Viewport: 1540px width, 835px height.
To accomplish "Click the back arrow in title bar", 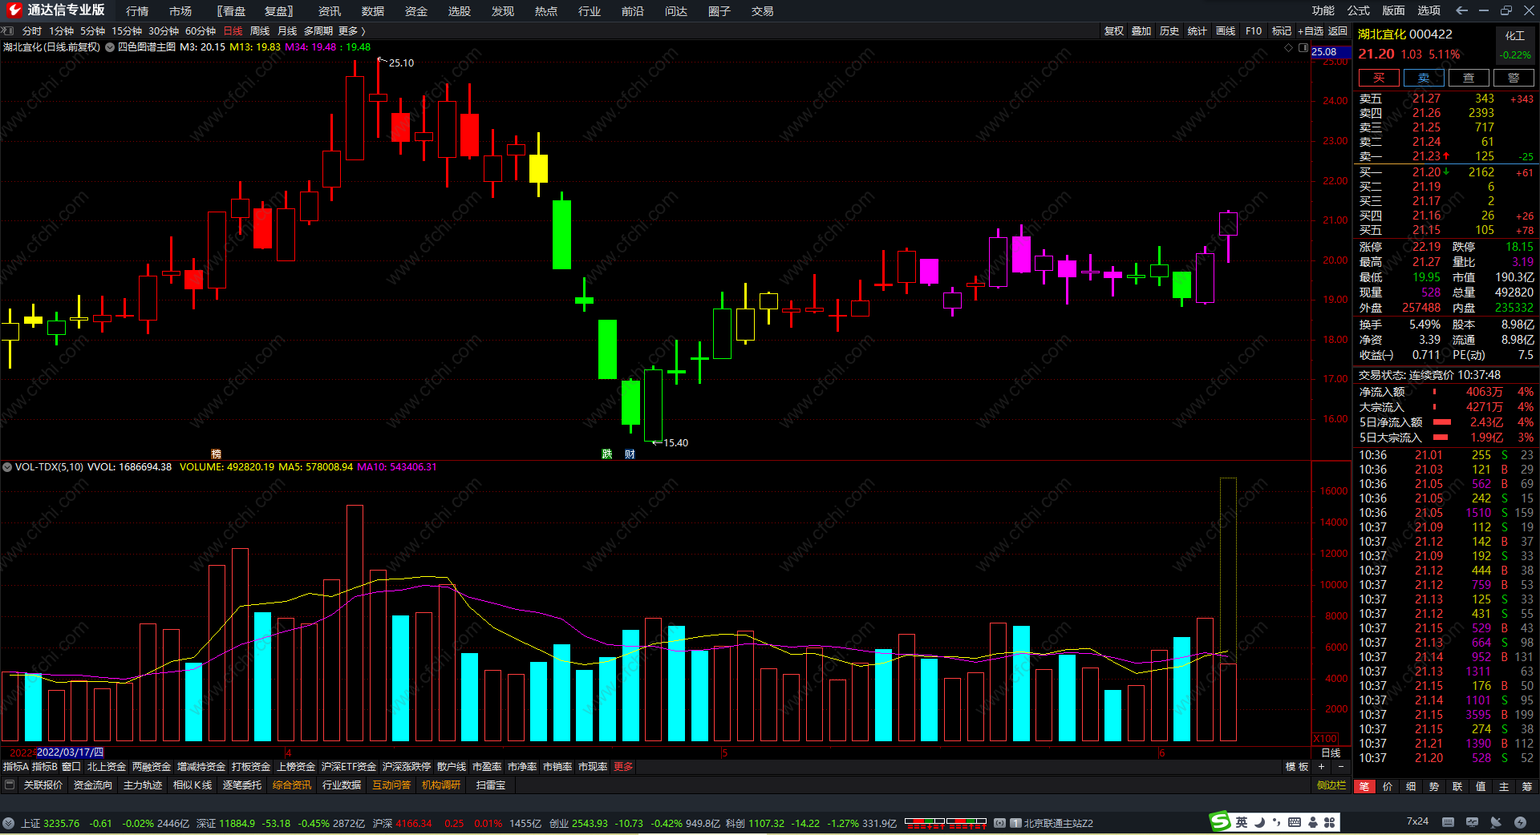I will (x=1461, y=10).
